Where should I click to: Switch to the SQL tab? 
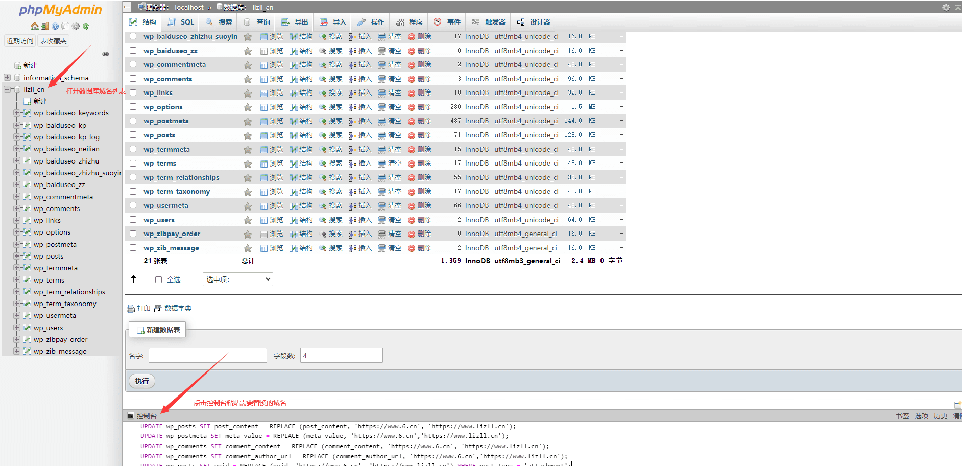(182, 22)
